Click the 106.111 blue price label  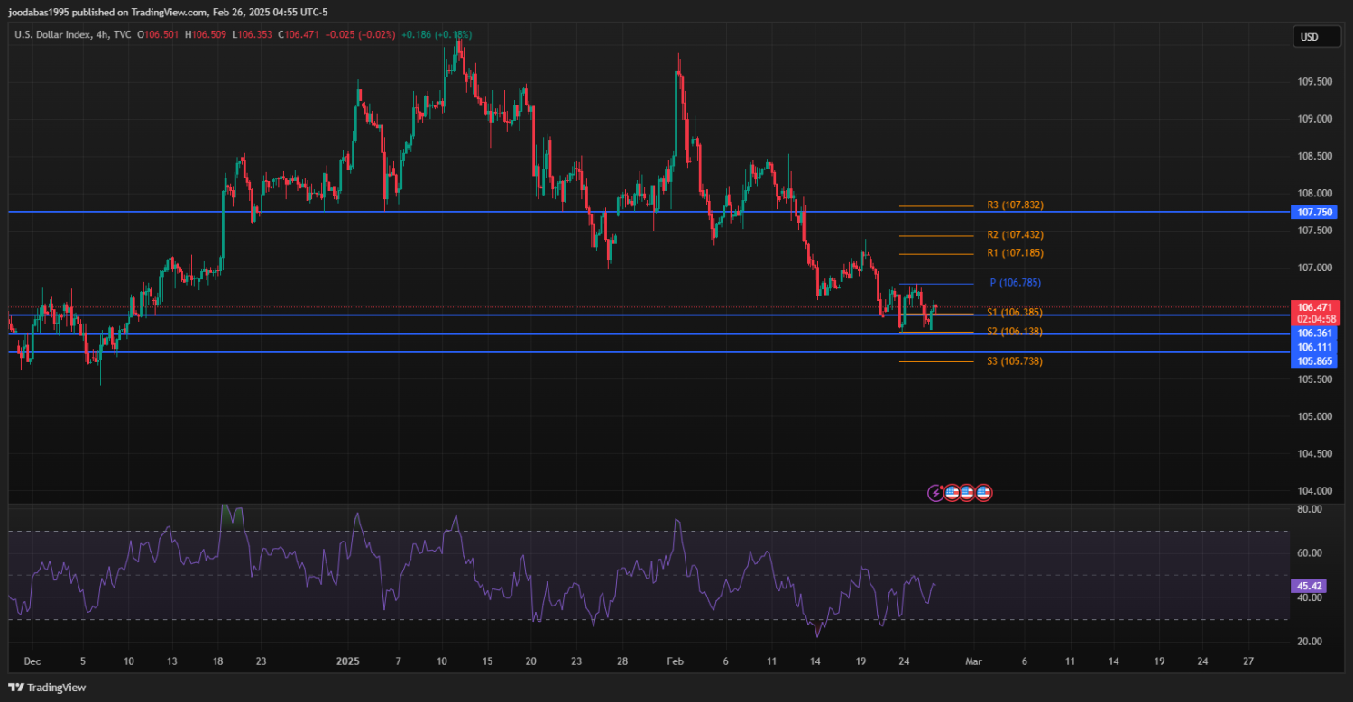click(x=1314, y=347)
